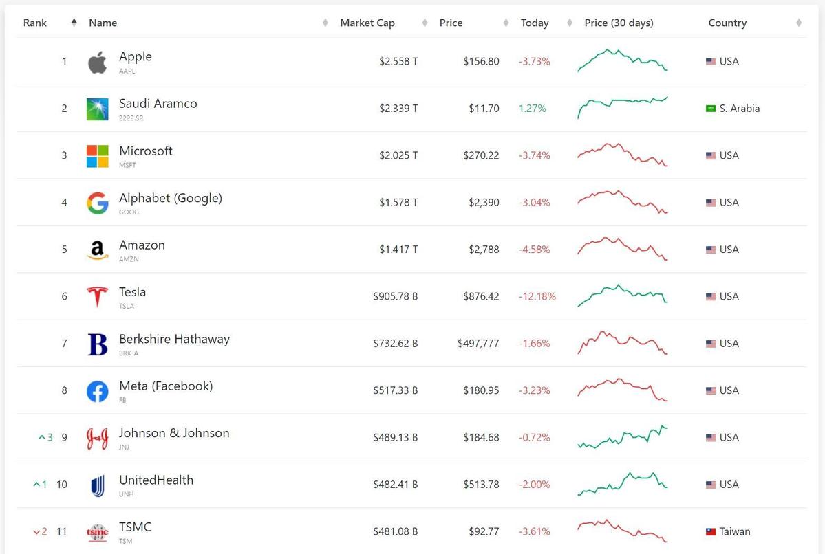Sort the list by Price header
Screen dimensions: 825x554
click(451, 23)
